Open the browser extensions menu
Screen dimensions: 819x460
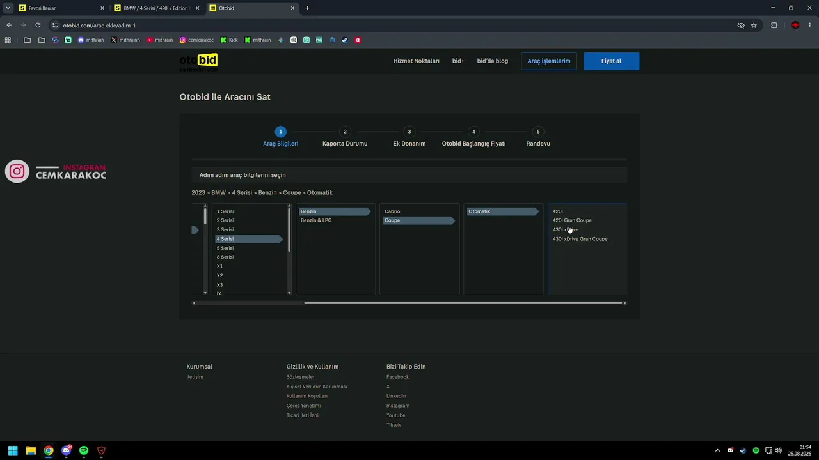tap(774, 26)
